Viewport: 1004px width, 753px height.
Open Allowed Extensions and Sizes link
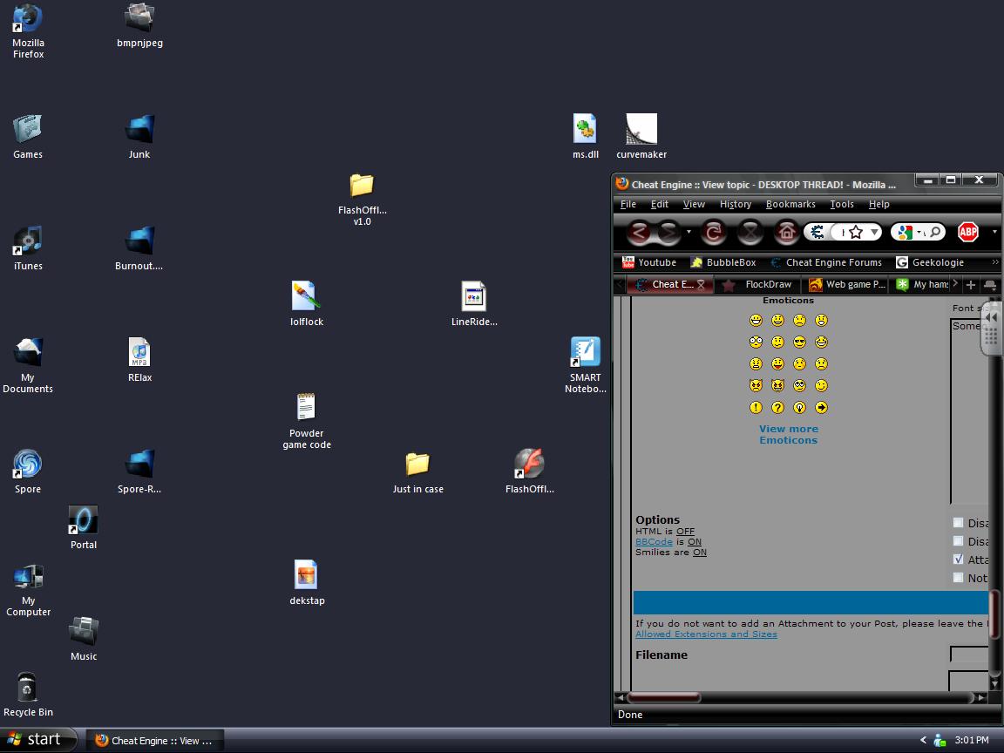(706, 634)
